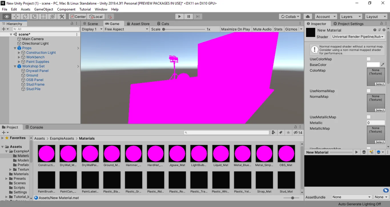
Task: Toggle pivot mode Center button
Action: pyautogui.click(x=78, y=17)
